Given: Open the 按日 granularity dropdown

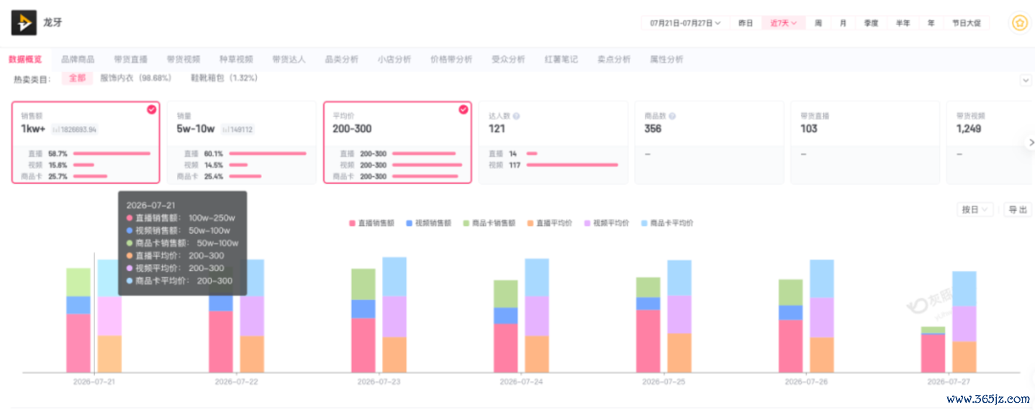Looking at the screenshot, I should [975, 209].
